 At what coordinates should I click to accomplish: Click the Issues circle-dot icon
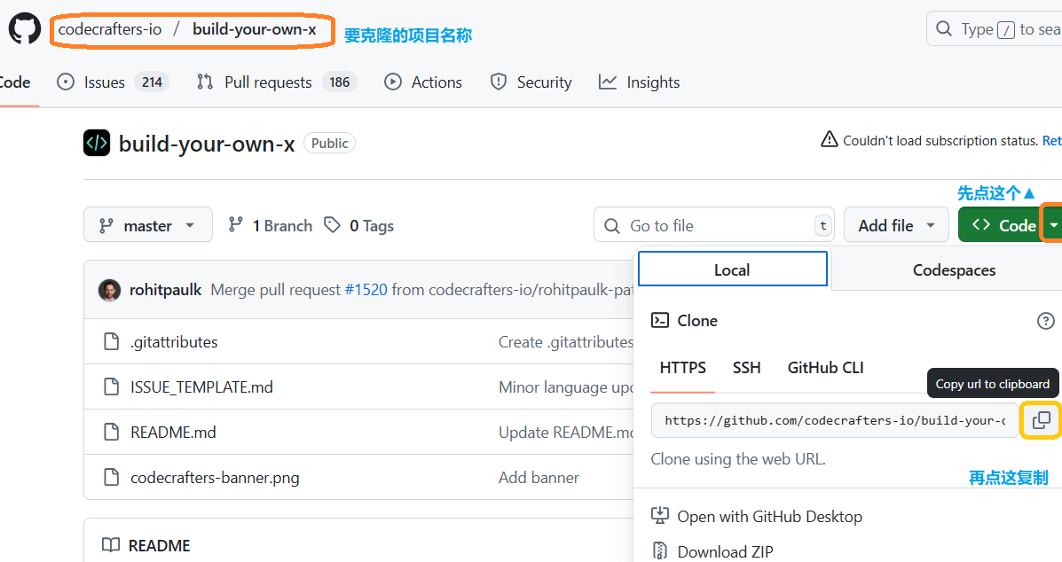[66, 82]
